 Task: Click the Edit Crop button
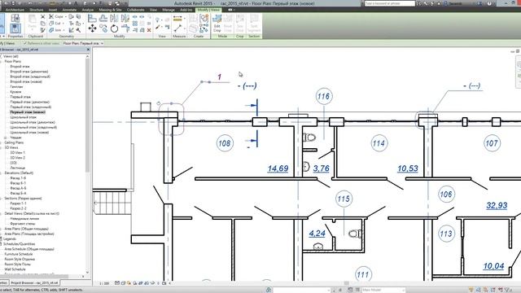point(217,24)
